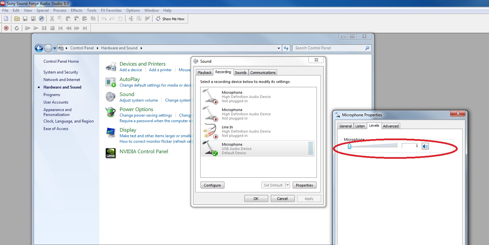Click the Microphone level slider handle
This screenshot has width=489, height=245.
pyautogui.click(x=349, y=146)
